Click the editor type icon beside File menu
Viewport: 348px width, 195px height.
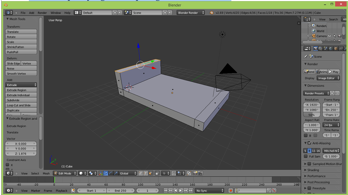click(9, 13)
